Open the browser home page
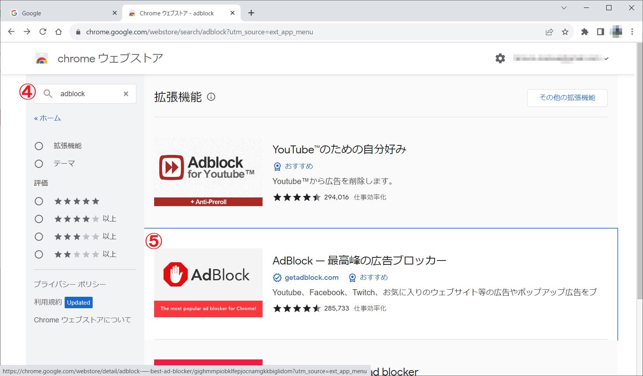The height and width of the screenshot is (376, 643). click(x=58, y=32)
